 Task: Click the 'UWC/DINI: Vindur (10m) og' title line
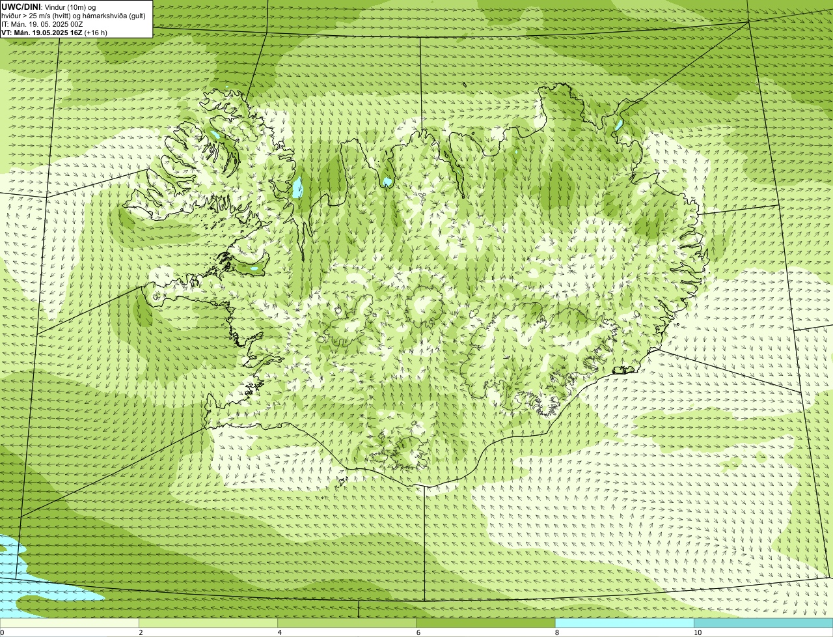click(x=49, y=7)
